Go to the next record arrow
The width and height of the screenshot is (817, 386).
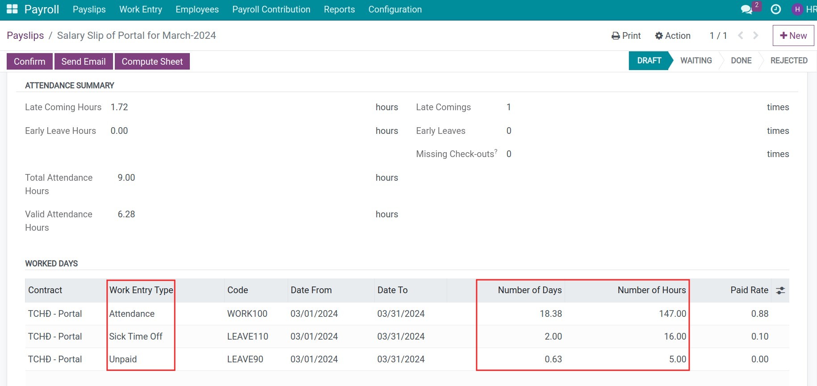pos(756,35)
